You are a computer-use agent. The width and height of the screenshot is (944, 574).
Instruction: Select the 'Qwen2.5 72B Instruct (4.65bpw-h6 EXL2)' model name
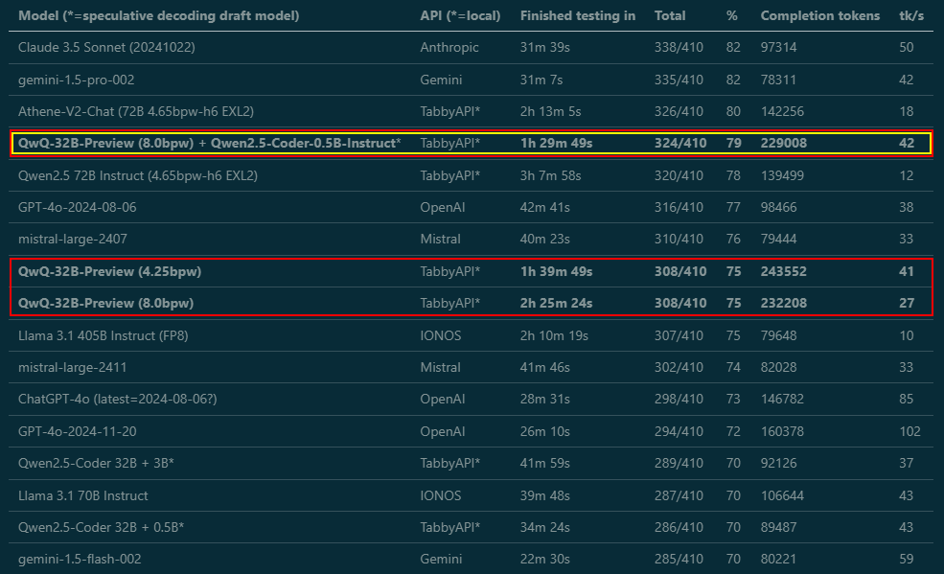coord(138,175)
